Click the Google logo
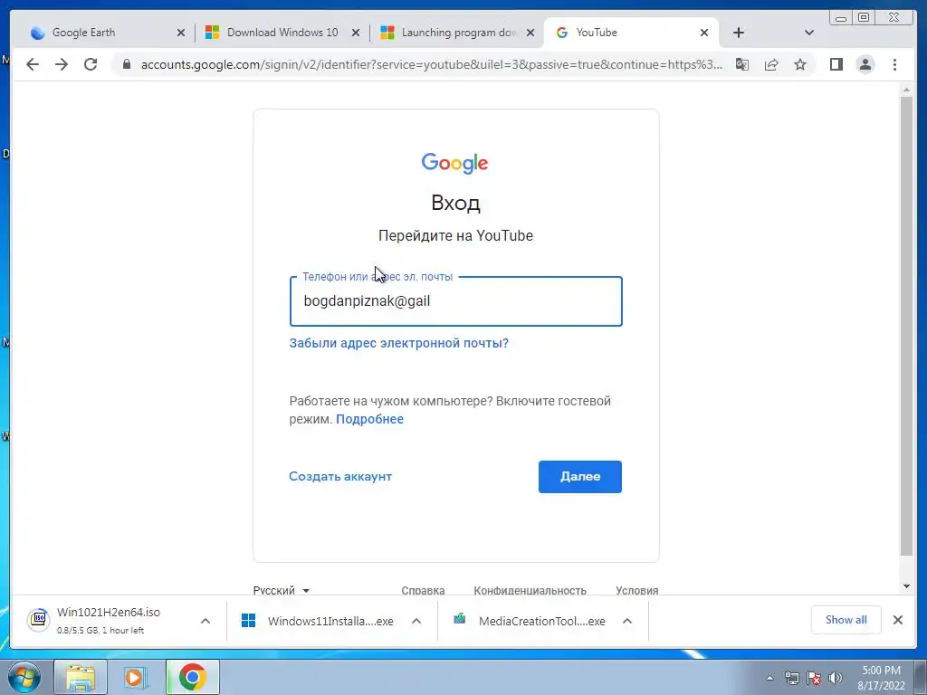The width and height of the screenshot is (927, 695). point(454,163)
